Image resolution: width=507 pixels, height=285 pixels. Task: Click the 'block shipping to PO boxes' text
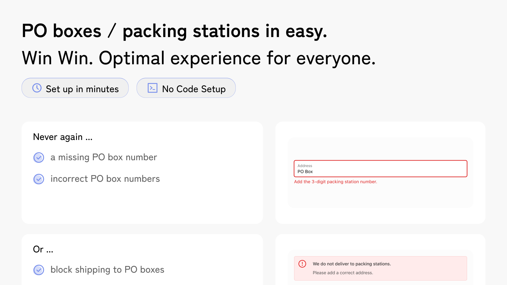point(107,270)
